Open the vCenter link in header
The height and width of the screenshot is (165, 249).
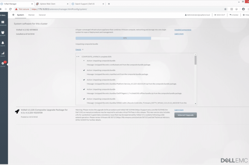(234, 15)
